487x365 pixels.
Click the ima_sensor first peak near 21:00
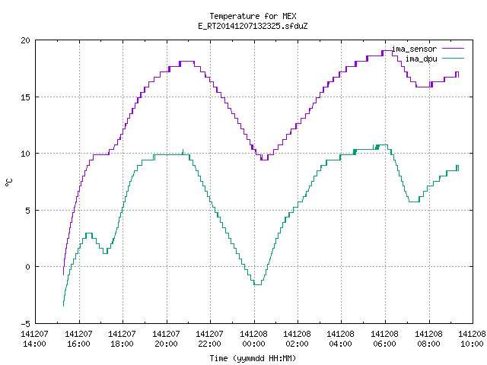pos(187,62)
